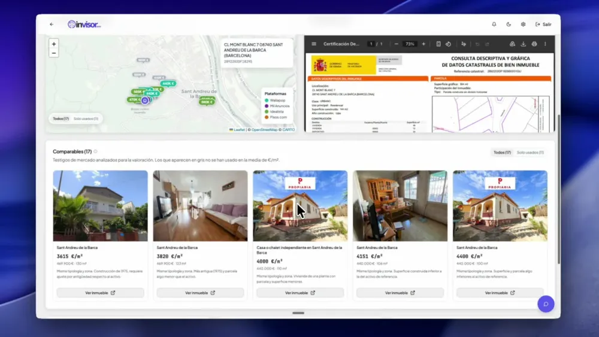This screenshot has width=599, height=337.
Task: Activate the PDF annotation draw tool
Action: (464, 44)
